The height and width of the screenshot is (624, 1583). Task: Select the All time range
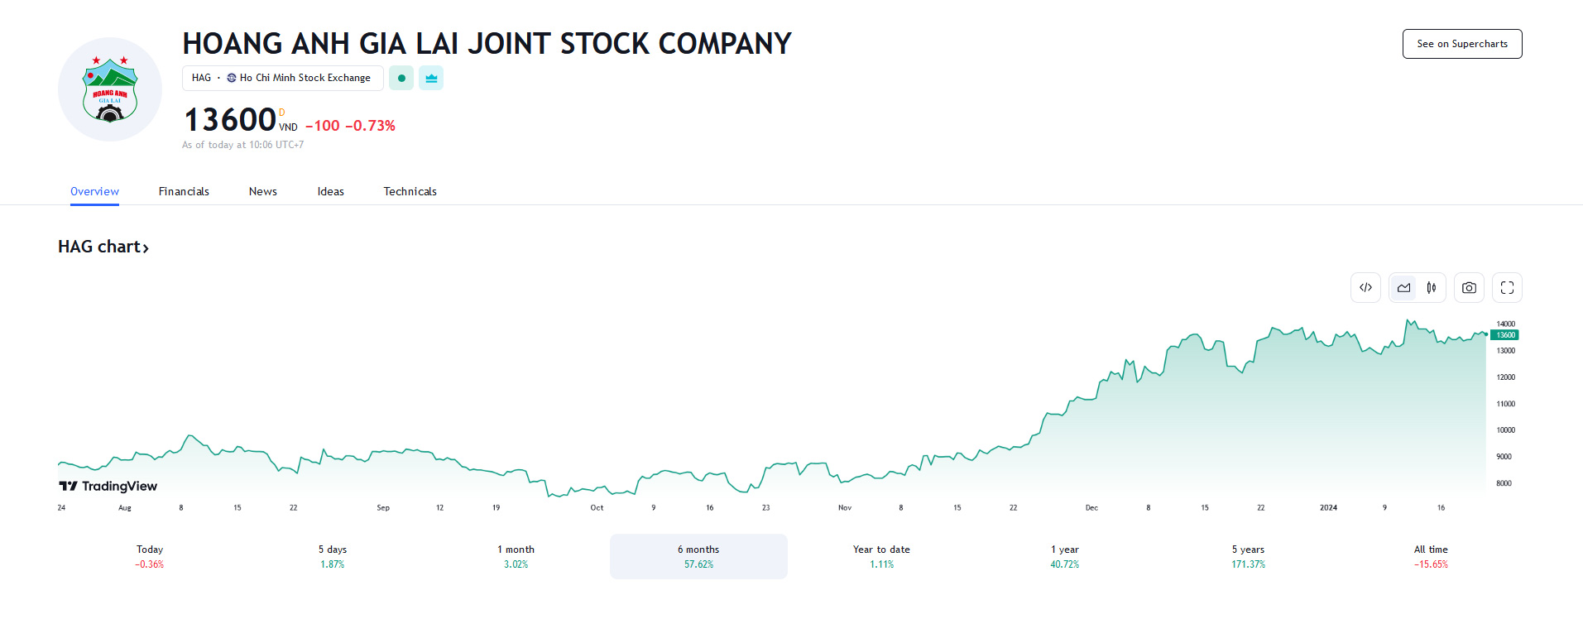pyautogui.click(x=1431, y=556)
